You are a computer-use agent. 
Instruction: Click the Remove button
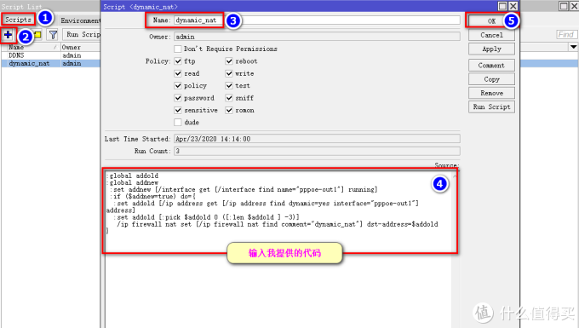pos(491,93)
